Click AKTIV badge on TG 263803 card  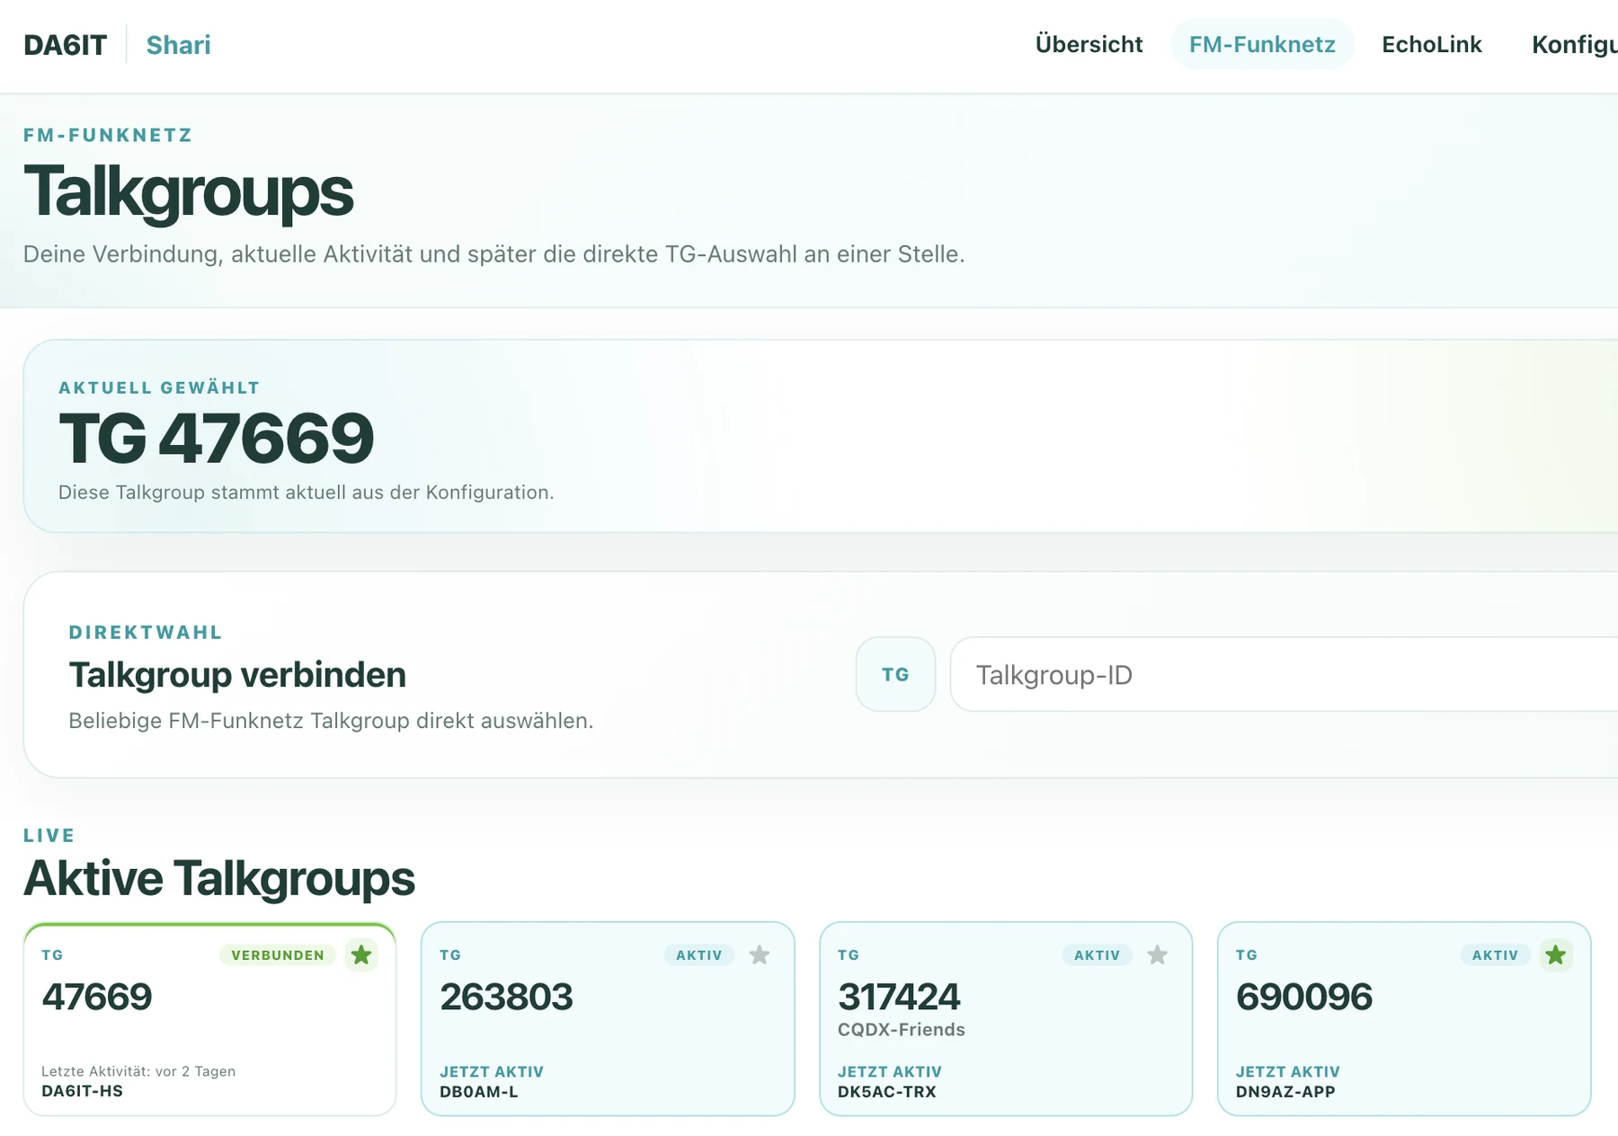[699, 954]
